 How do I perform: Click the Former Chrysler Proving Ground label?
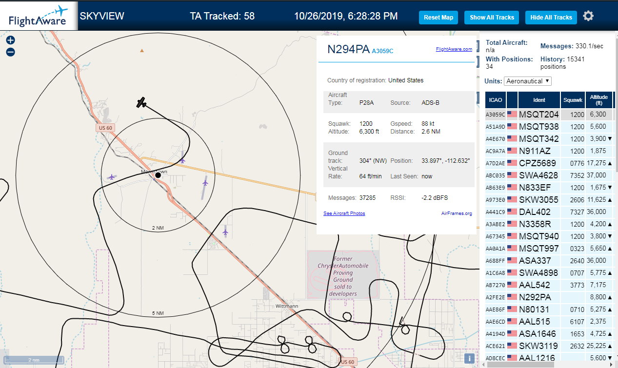click(343, 276)
